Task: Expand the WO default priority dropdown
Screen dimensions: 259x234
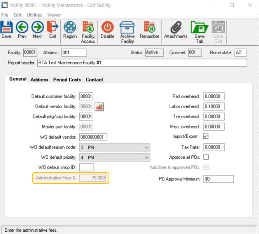Action: click(x=147, y=158)
